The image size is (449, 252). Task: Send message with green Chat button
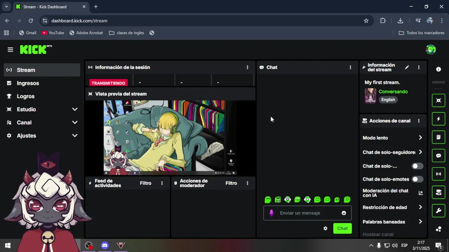(342, 229)
